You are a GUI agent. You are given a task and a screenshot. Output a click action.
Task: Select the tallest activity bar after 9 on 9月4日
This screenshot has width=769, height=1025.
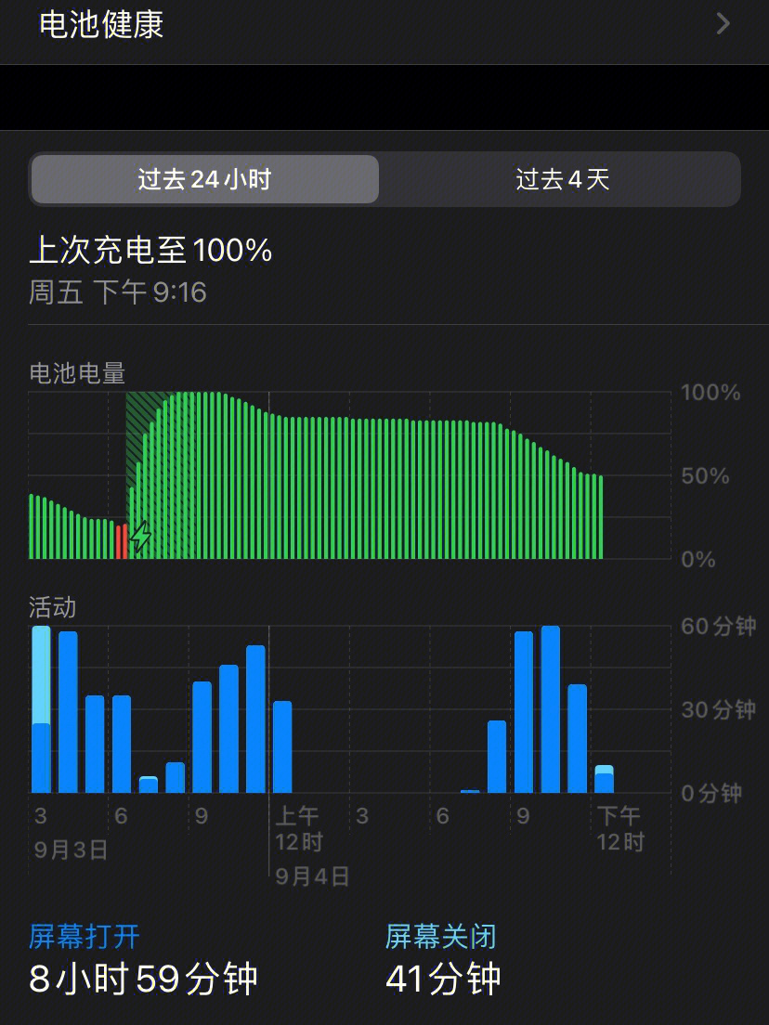click(x=551, y=709)
